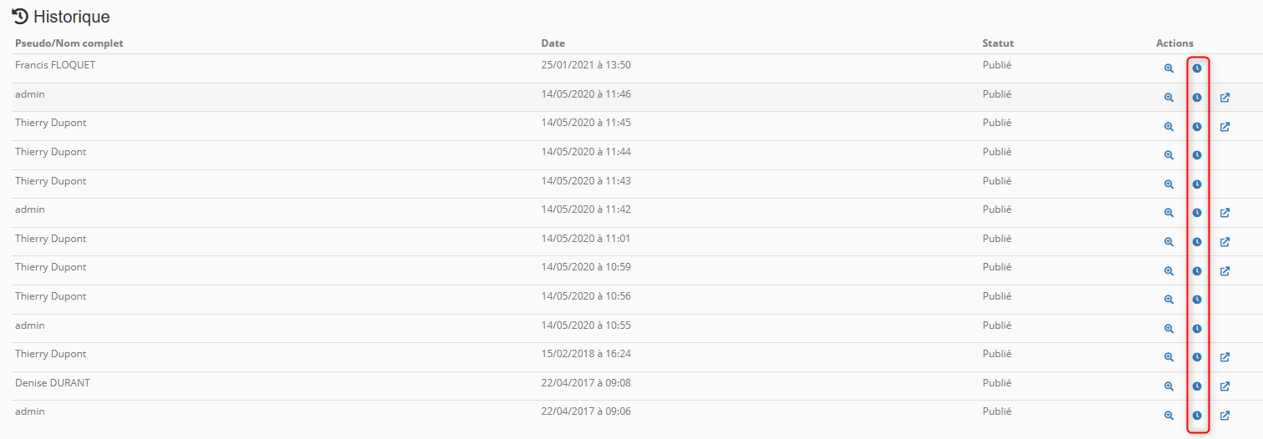This screenshot has width=1263, height=439.
Task: Click clock icon for 15/02/2018 16:24 version
Action: (1197, 357)
